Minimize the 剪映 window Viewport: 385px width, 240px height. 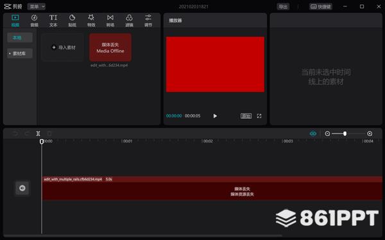(345, 6)
